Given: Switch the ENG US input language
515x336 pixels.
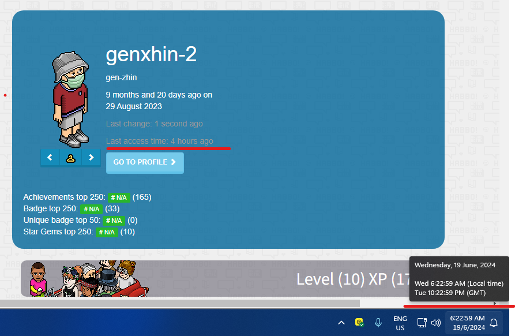Looking at the screenshot, I should tap(400, 323).
